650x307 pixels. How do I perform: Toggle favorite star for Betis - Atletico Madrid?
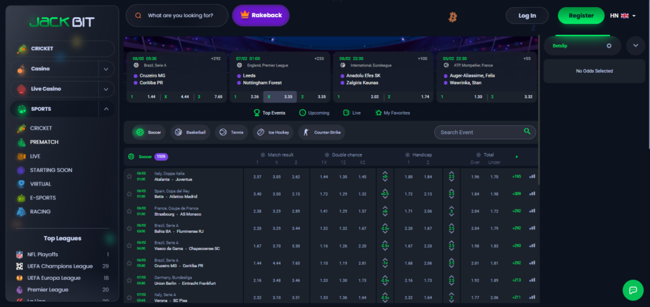(129, 194)
